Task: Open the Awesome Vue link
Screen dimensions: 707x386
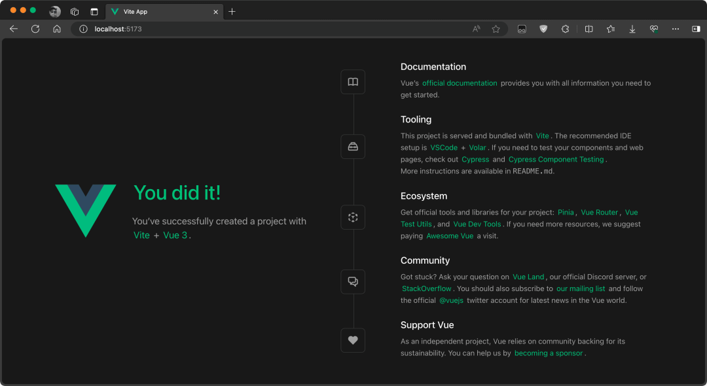Action: 450,236
